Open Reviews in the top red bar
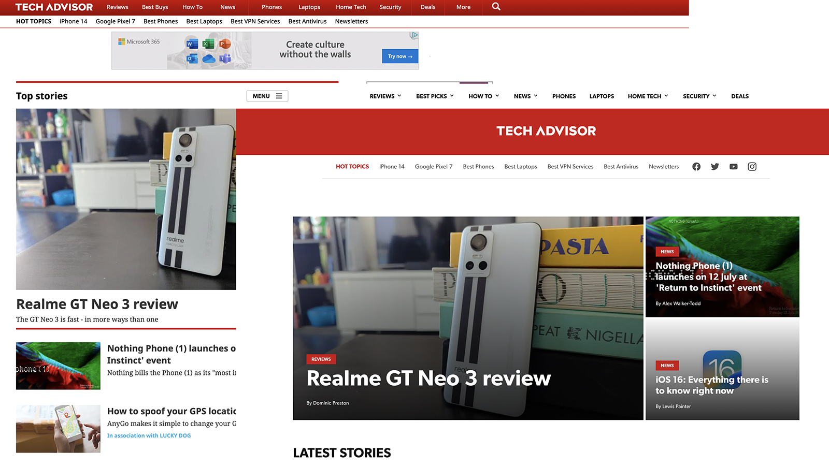Screen dimensions: 829x466 click(x=118, y=7)
